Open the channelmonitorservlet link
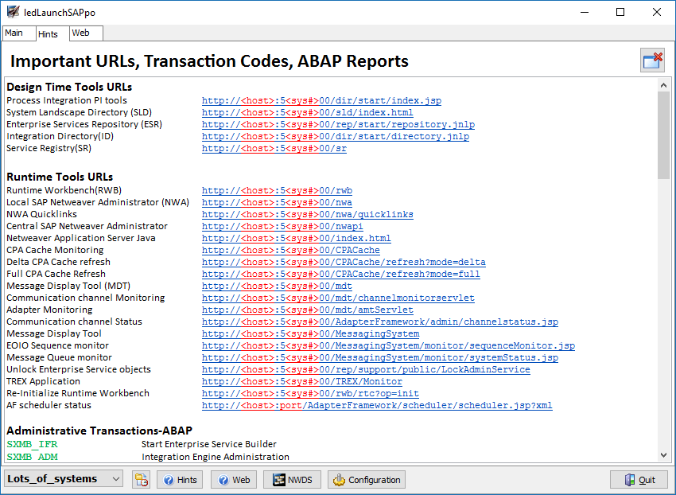676x495 pixels. 339,298
